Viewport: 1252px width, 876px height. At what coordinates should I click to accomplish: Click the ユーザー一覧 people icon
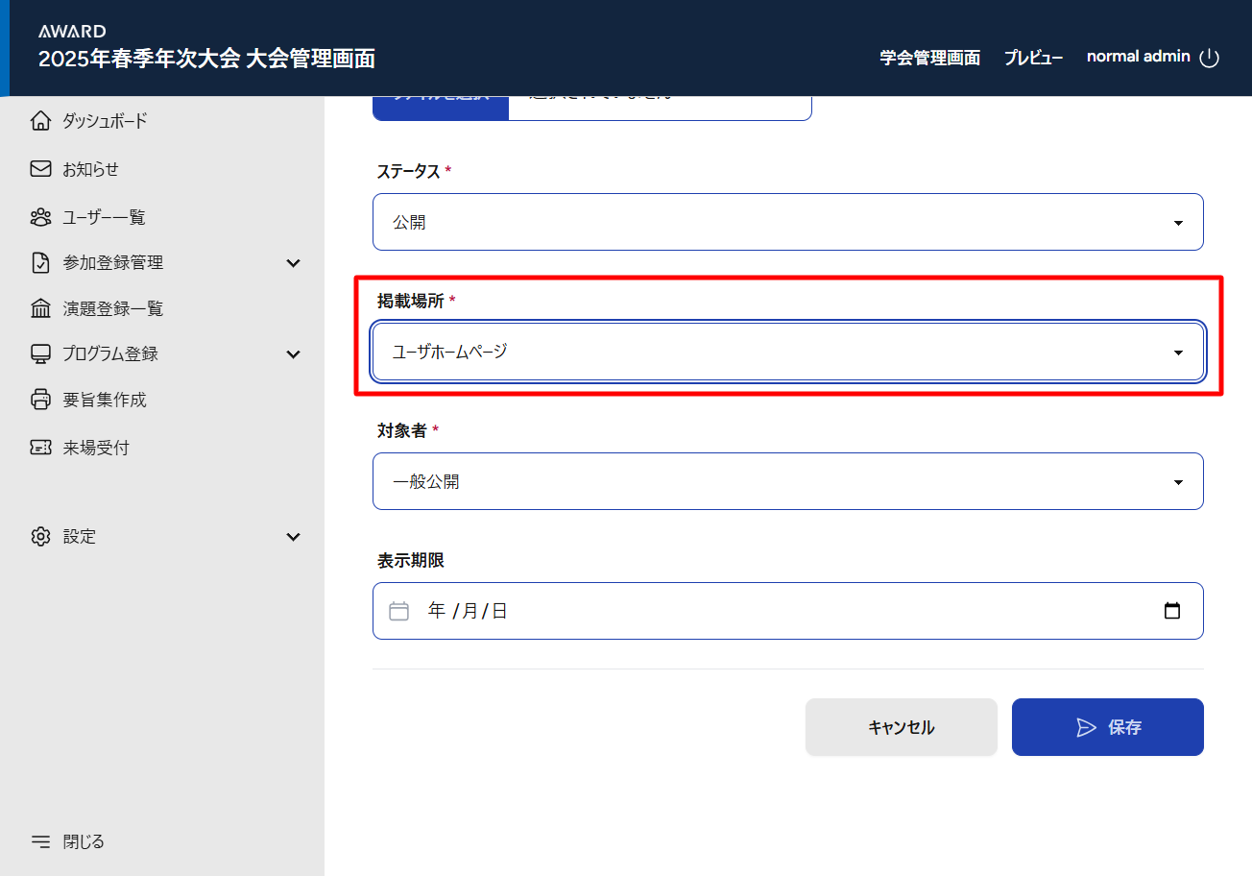(x=40, y=217)
